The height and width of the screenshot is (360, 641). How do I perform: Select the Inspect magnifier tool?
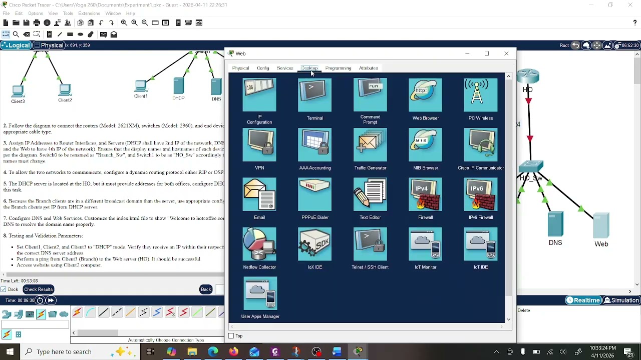point(16,34)
